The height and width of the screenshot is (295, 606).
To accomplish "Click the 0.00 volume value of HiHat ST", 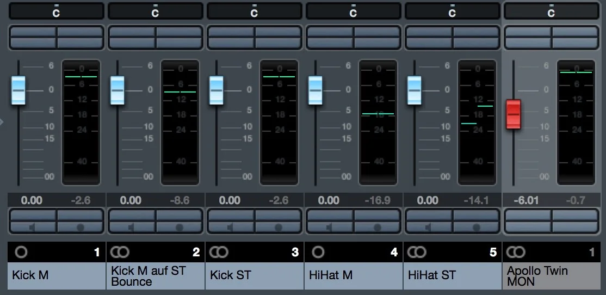I will point(428,200).
